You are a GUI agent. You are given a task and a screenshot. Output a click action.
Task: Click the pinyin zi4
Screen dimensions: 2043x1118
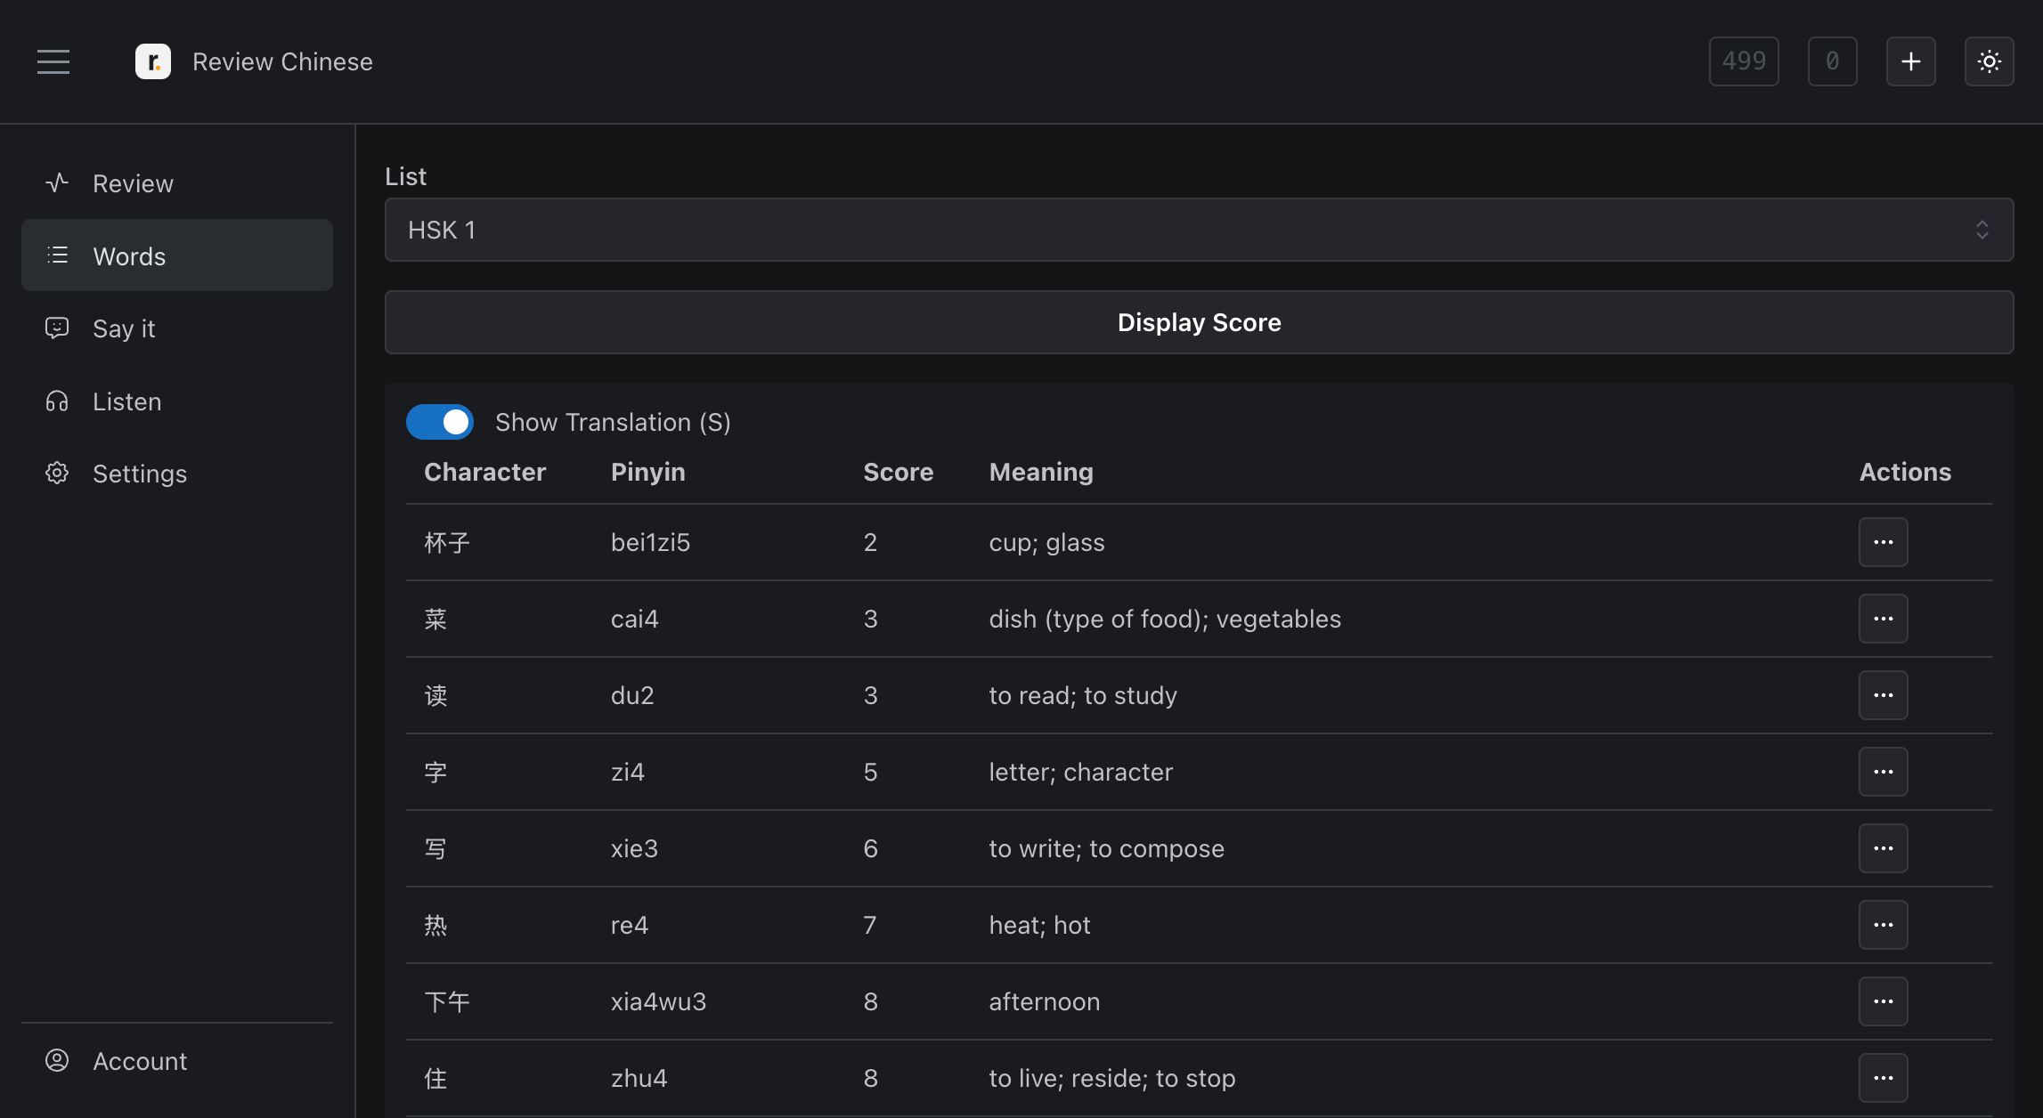[627, 772]
